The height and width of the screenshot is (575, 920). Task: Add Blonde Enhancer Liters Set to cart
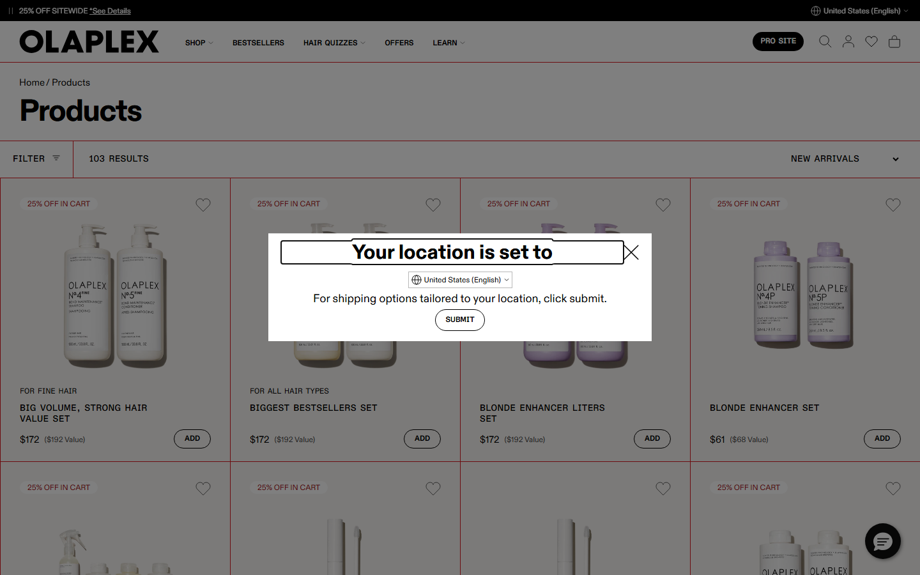[x=652, y=439]
